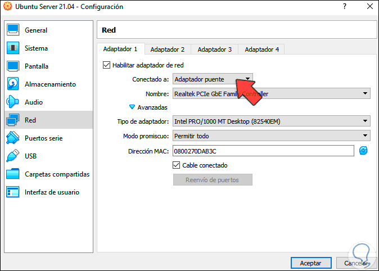379x271 pixels.
Task: Click the Red network icon
Action: click(x=13, y=120)
